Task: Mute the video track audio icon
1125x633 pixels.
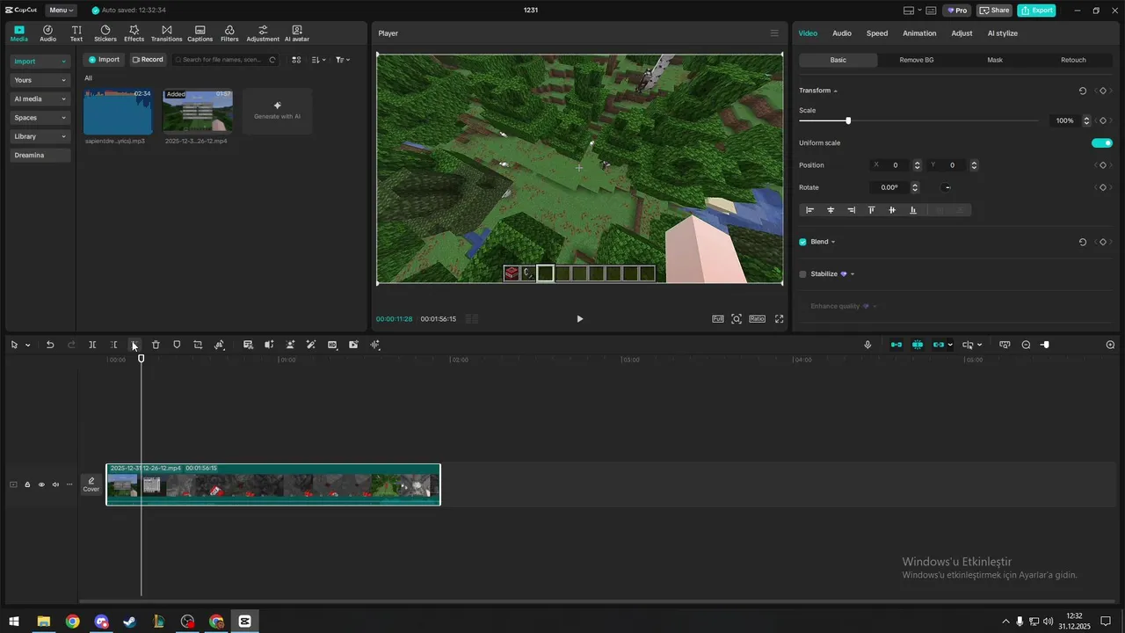Action: (55, 484)
